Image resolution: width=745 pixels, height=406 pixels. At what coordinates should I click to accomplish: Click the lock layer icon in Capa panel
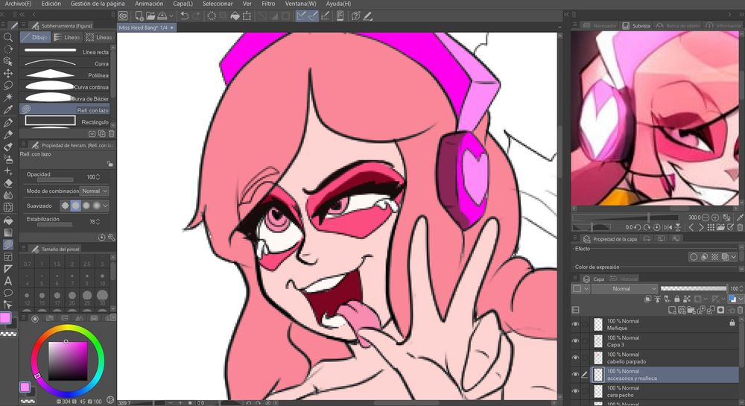[x=677, y=299]
